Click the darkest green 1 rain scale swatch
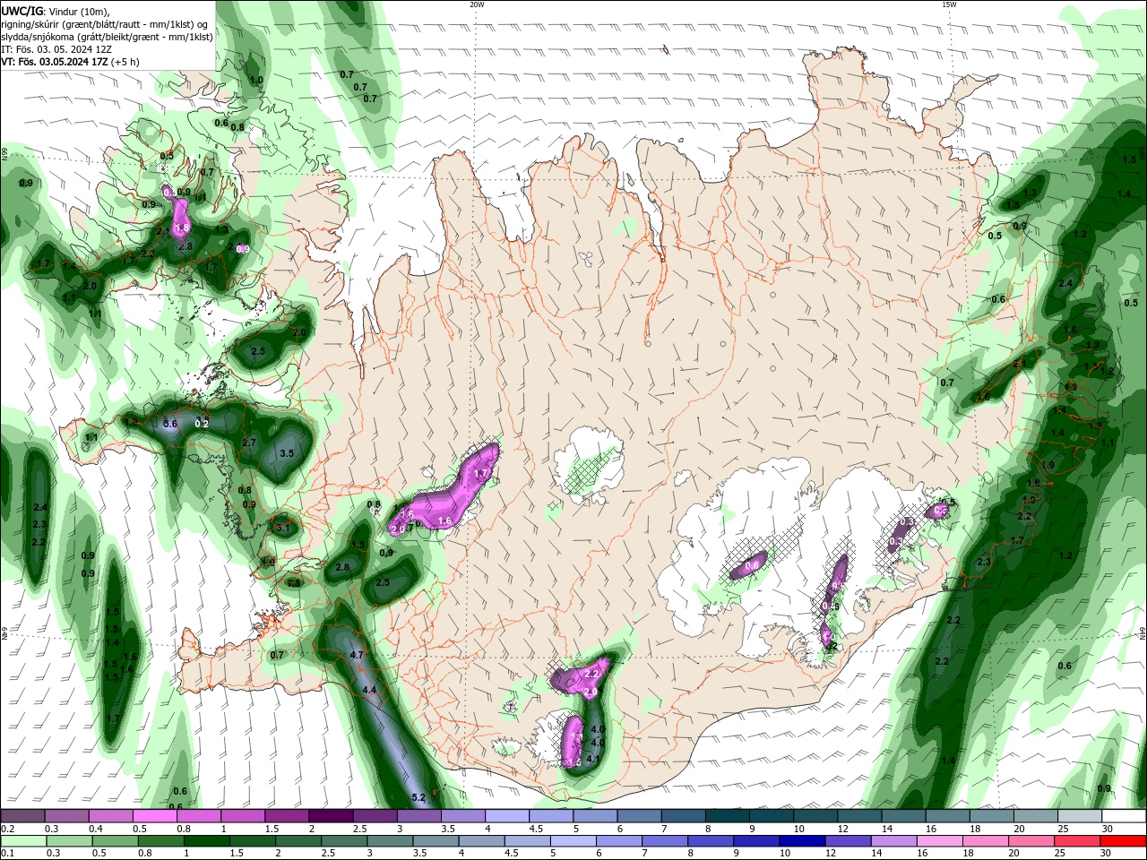 coord(206,841)
